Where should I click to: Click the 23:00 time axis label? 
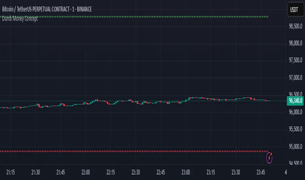point(186,172)
